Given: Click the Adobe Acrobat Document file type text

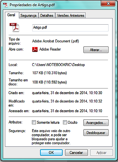Looking at the screenshot, I should [x=55, y=41].
